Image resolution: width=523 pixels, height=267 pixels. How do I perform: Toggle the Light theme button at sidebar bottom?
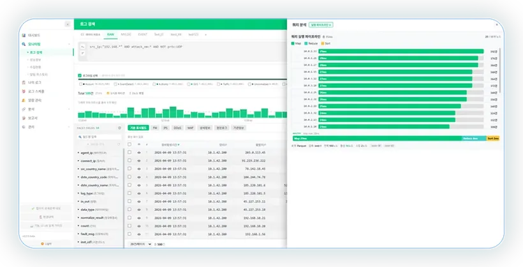click(47, 244)
